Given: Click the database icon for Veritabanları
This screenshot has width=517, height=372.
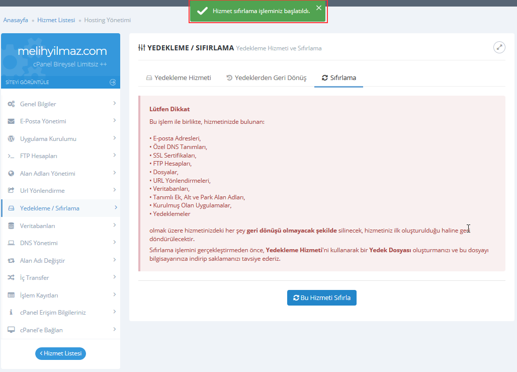Looking at the screenshot, I should coord(11,226).
